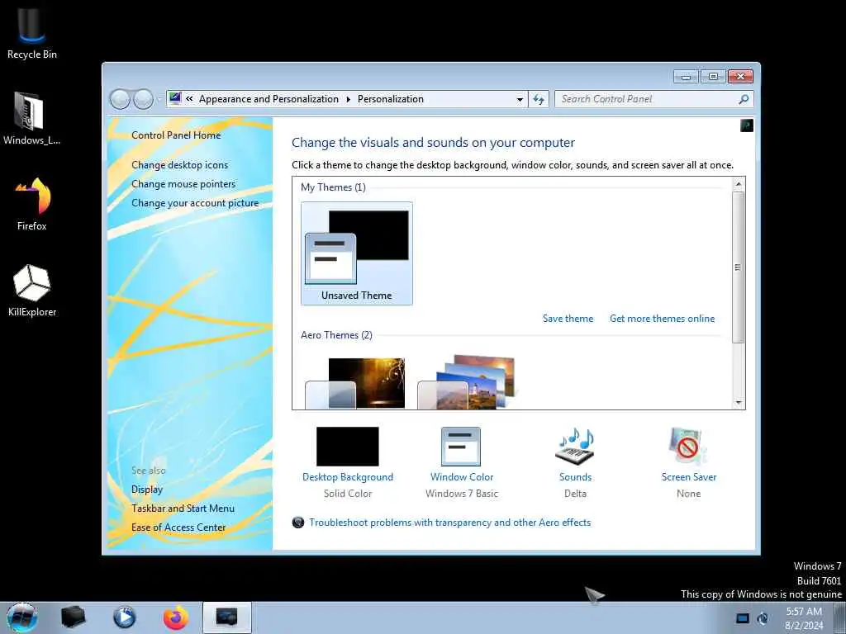Activate the Personalization window taskbar button

226,617
